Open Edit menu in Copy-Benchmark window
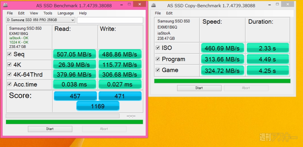 click(x=169, y=13)
